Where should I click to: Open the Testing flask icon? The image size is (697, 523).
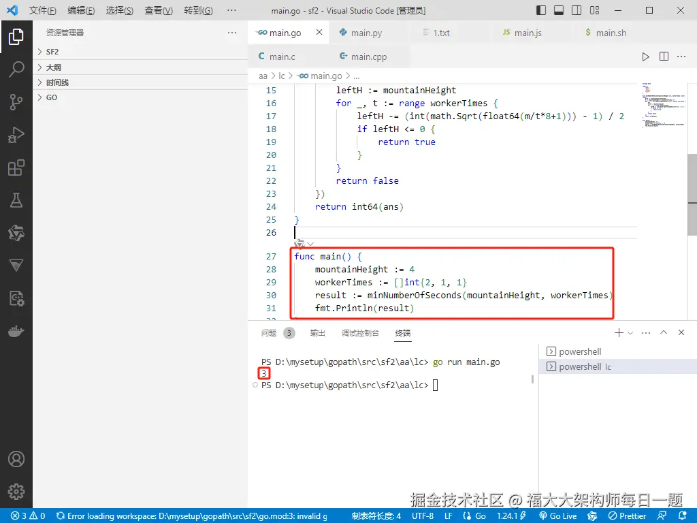[16, 200]
